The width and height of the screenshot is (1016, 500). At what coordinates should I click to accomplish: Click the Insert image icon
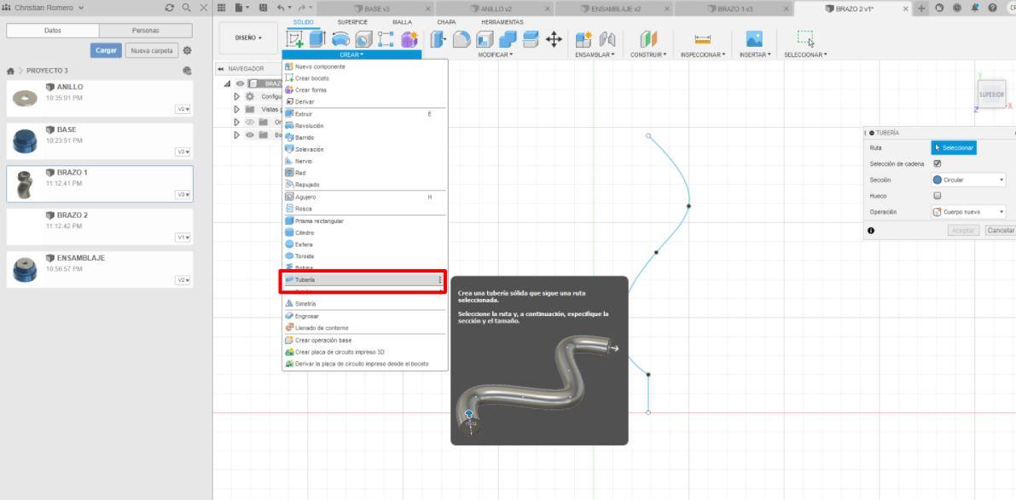point(754,39)
